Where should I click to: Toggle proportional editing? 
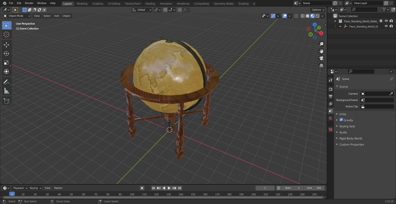180,10
